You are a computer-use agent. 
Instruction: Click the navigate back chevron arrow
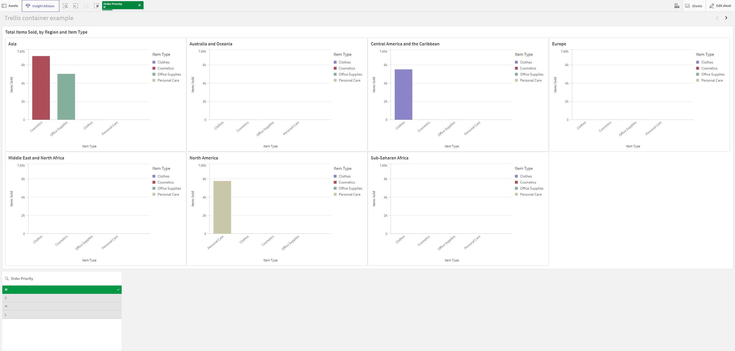click(x=717, y=18)
